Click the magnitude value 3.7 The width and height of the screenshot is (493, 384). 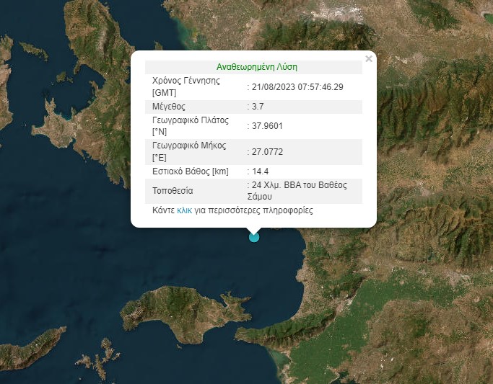(x=256, y=107)
